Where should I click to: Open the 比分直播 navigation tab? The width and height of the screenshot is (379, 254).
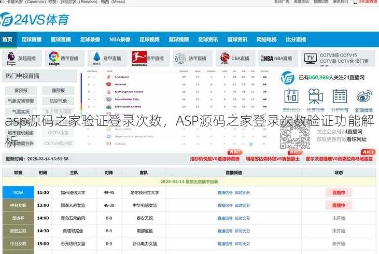(296, 39)
